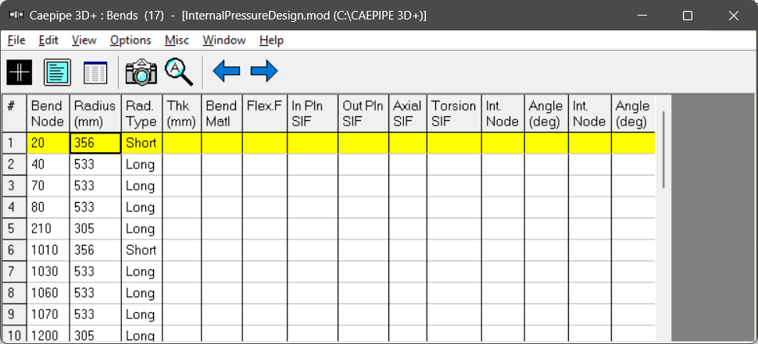Click the magnifying glass find icon

click(179, 73)
